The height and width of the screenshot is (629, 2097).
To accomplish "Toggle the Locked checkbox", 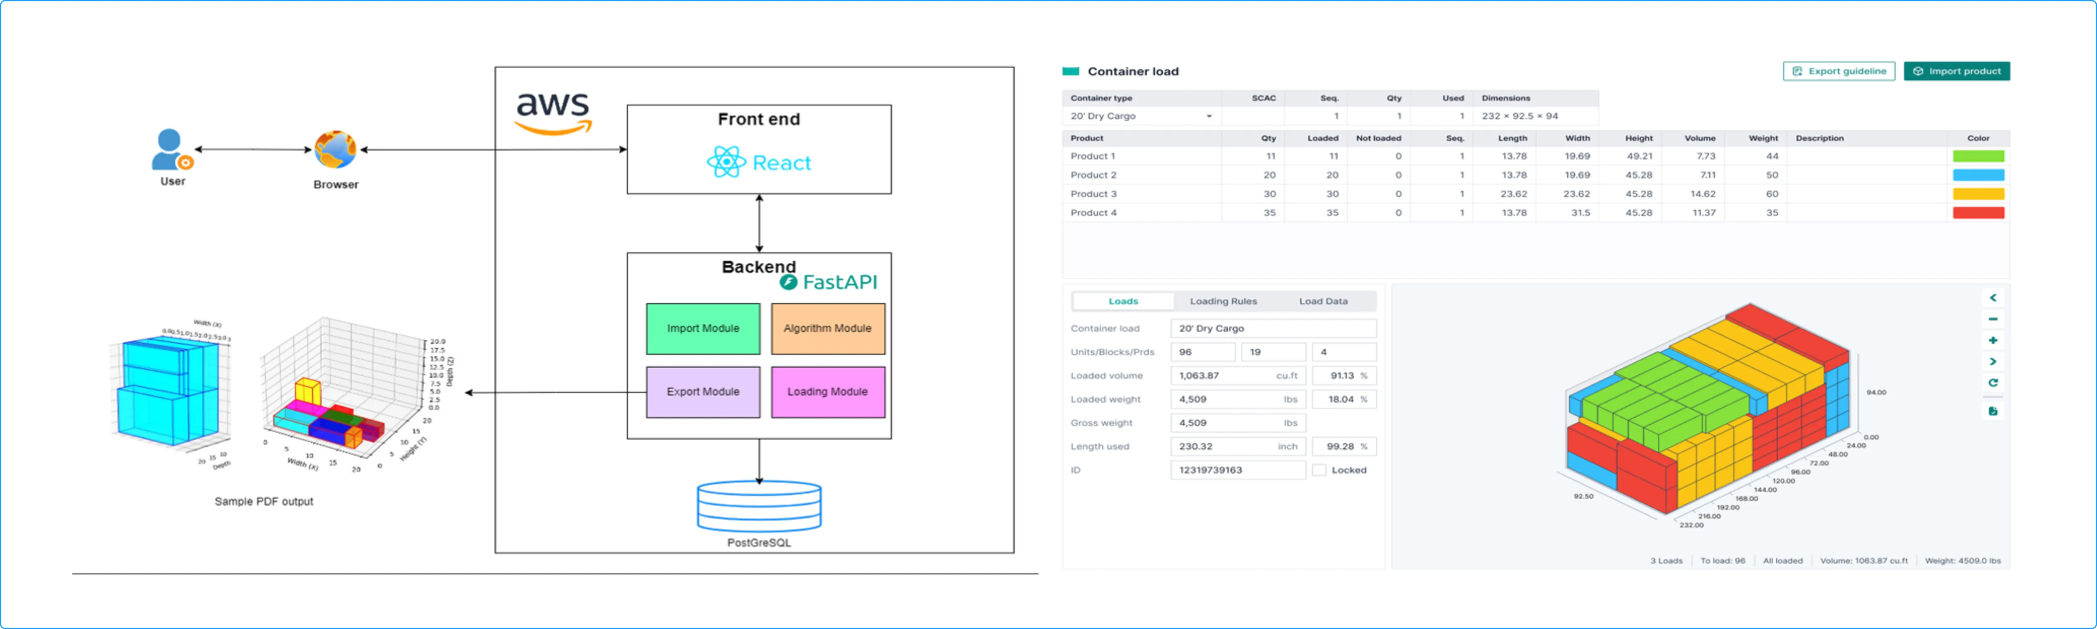I will pos(1320,470).
